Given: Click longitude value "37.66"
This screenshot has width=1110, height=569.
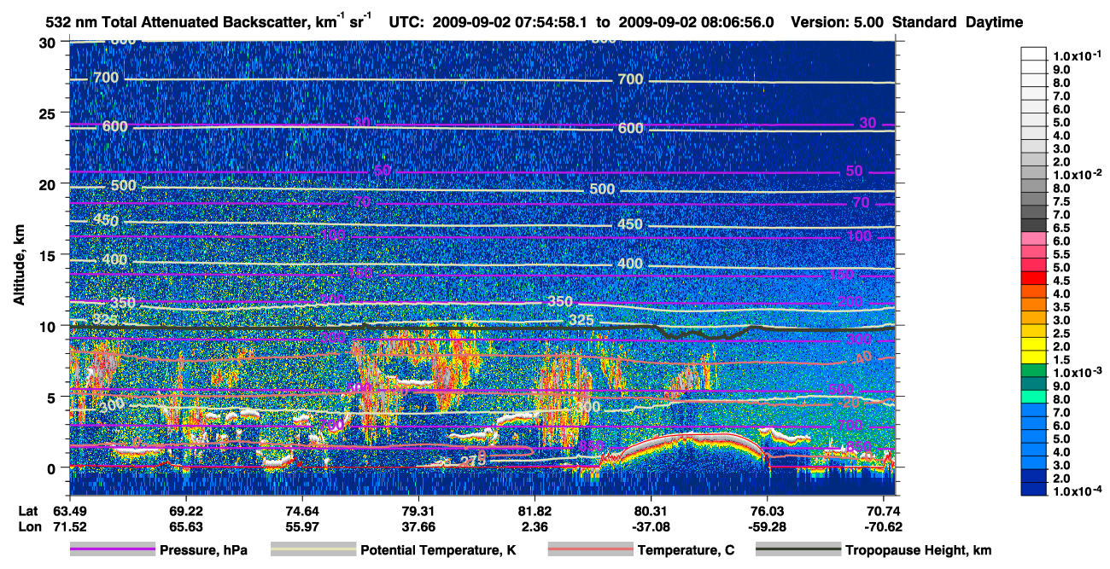Looking at the screenshot, I should (418, 526).
